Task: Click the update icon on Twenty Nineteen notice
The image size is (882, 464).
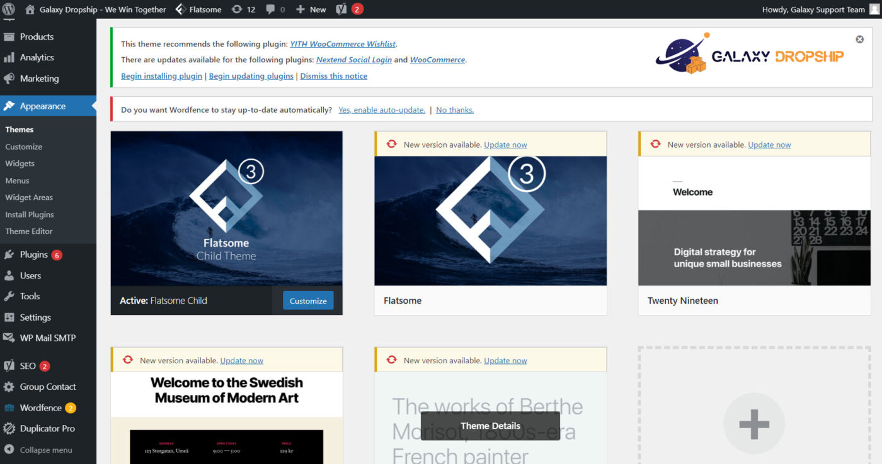Action: coord(656,144)
